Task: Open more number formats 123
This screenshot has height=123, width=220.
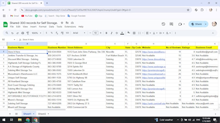Action: [67, 33]
